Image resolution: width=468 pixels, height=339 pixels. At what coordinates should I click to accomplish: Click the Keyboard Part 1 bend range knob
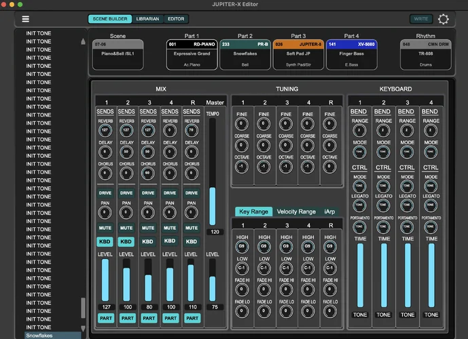pyautogui.click(x=360, y=130)
